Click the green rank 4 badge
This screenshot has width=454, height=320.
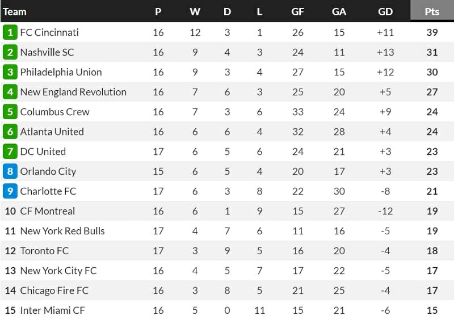coord(10,92)
